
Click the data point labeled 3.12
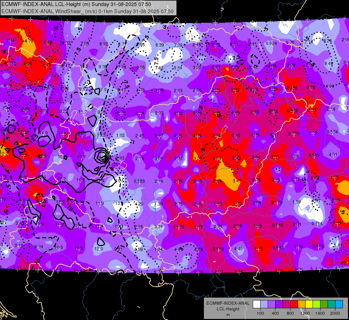296,179
